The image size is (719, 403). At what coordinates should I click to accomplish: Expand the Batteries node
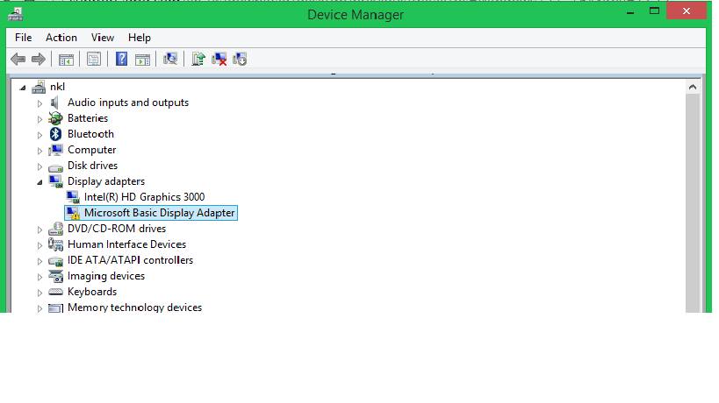[40, 119]
